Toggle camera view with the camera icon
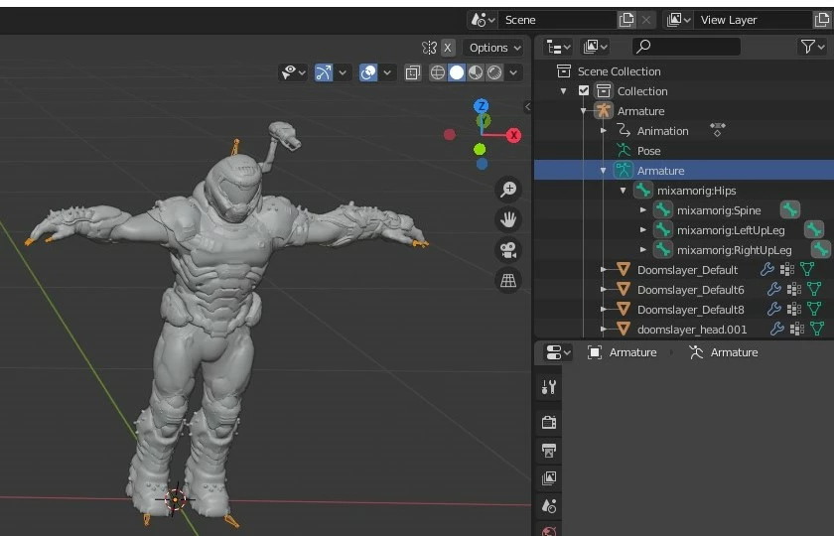 (508, 250)
